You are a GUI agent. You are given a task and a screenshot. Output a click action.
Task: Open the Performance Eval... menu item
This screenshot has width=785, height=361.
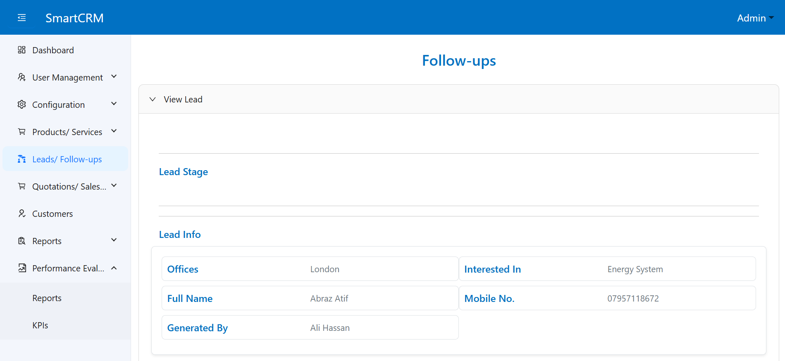65,268
